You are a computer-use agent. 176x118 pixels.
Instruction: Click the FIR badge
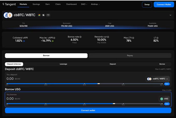click(x=48, y=15)
